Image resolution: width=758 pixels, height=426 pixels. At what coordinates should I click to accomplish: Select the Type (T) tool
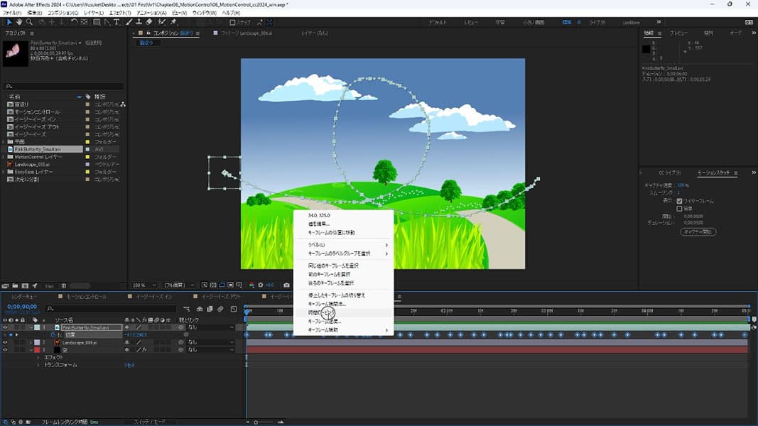(x=118, y=22)
